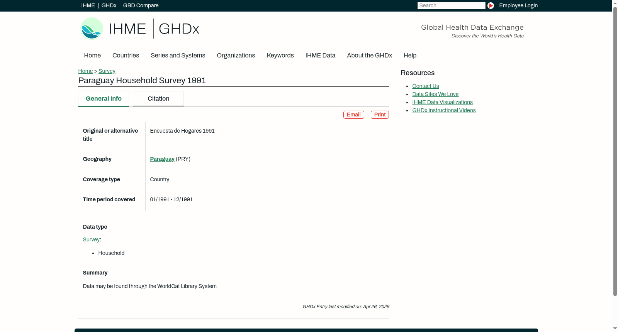Click the GHDx wordmark in header
The height and width of the screenshot is (332, 618).
click(179, 29)
